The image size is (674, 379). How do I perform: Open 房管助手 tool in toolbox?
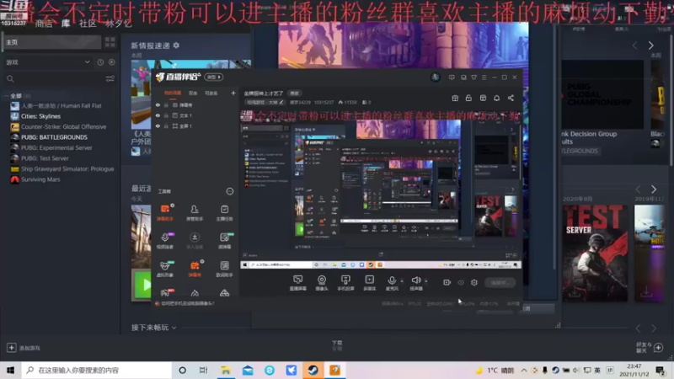(x=195, y=213)
